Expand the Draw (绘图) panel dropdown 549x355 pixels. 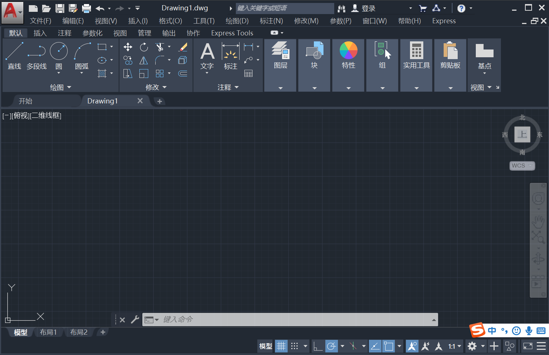61,88
